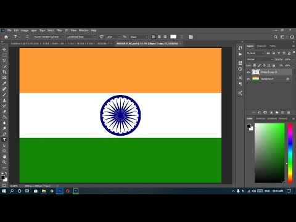Click the Home icon in options bar
The width and height of the screenshot is (296, 222).
pyautogui.click(x=6, y=37)
